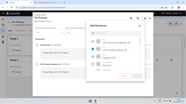Screen dimensions: 186x104
Task: Open the reports icon at sidebar bottom
Action: (x=3, y=42)
